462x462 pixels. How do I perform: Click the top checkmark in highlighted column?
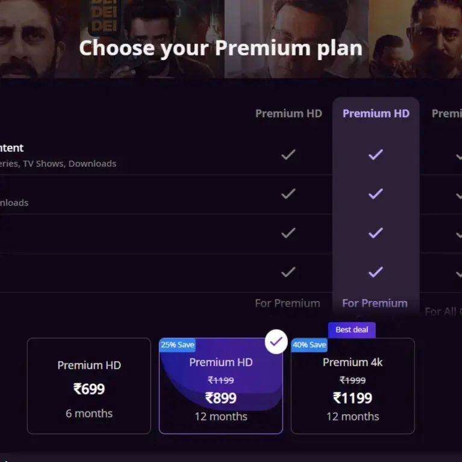coord(376,155)
